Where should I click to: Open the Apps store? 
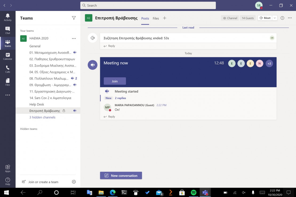(x=7, y=168)
